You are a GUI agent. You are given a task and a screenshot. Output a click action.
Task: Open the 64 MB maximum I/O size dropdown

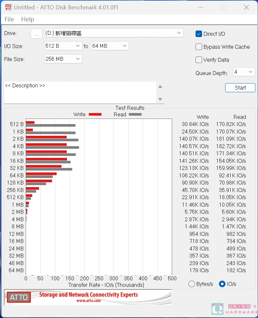point(110,46)
